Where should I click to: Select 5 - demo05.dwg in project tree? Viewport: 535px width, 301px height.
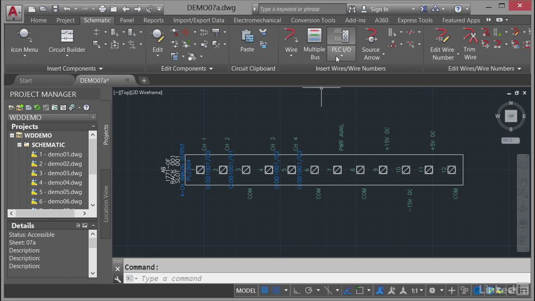click(x=61, y=192)
